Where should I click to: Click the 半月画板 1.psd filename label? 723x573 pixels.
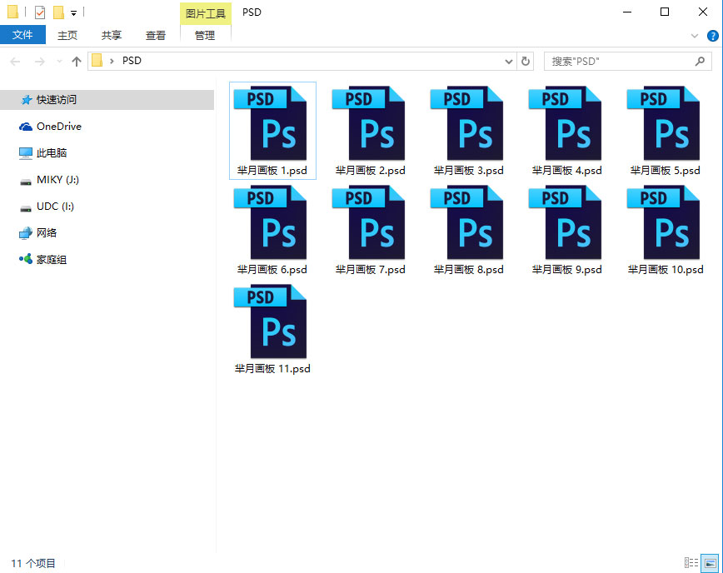[272, 171]
